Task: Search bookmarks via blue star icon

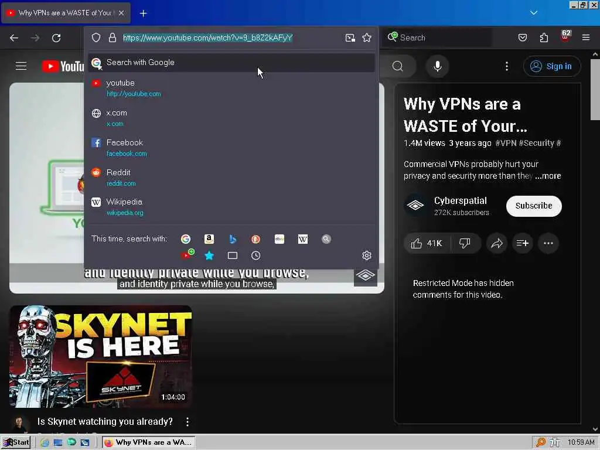Action: (x=209, y=255)
